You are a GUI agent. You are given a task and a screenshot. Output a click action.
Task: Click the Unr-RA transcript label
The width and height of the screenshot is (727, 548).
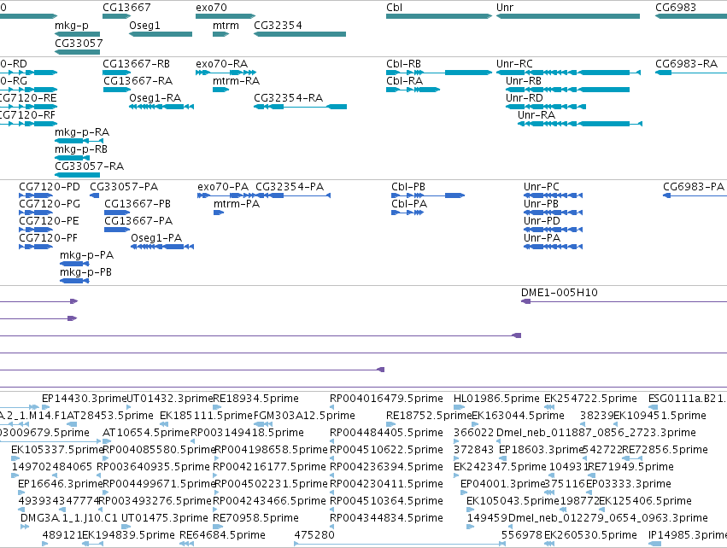(x=536, y=115)
